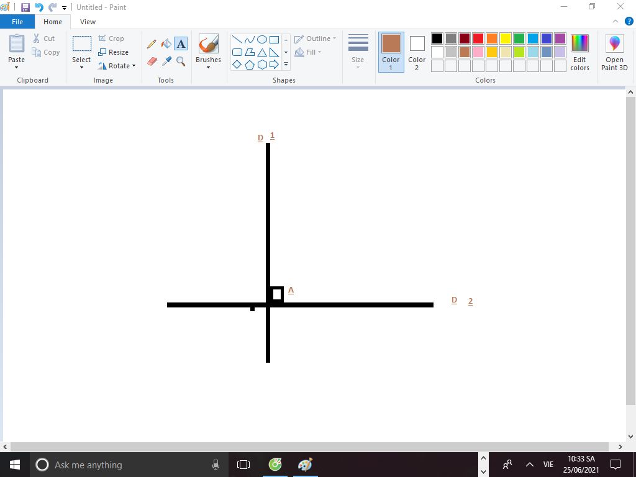Expand the Paste dropdown arrow

[x=17, y=68]
